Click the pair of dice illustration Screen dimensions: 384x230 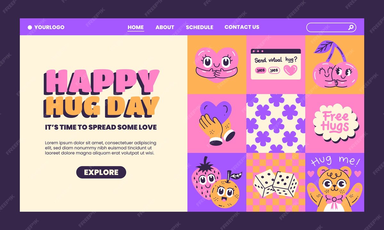[x=276, y=184]
